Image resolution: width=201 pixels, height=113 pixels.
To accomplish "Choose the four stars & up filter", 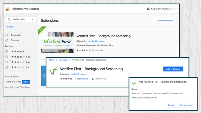I will (7, 57).
